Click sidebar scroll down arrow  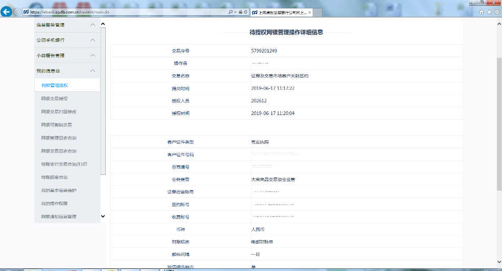pos(103,216)
